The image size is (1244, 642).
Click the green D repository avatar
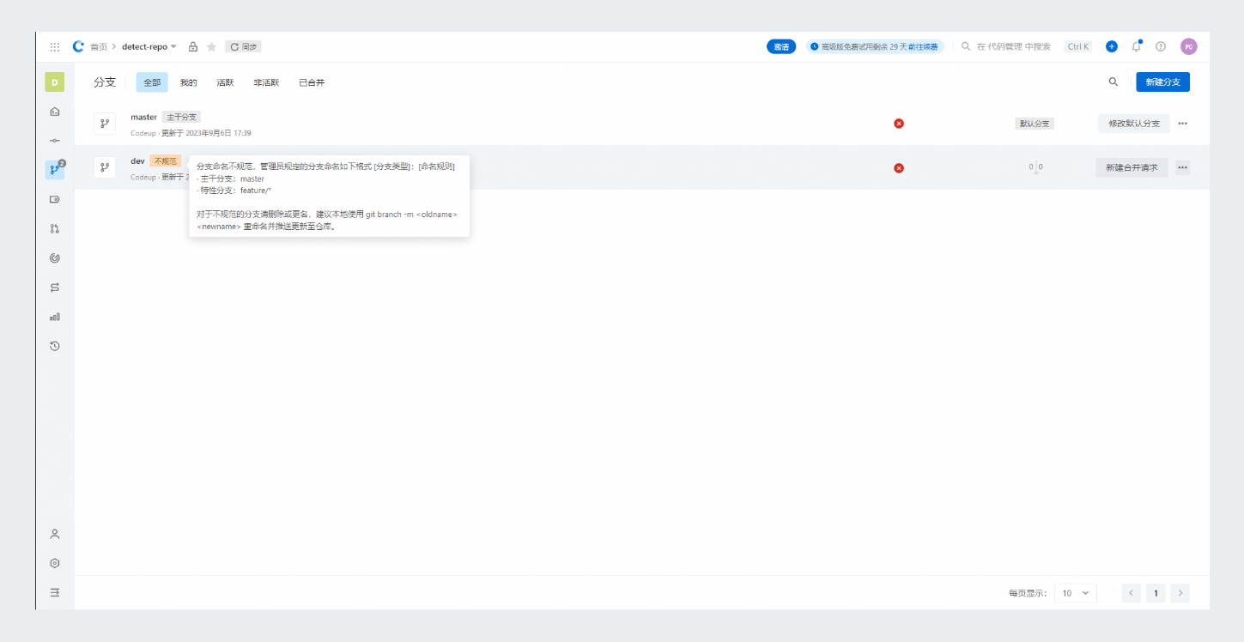click(x=55, y=82)
